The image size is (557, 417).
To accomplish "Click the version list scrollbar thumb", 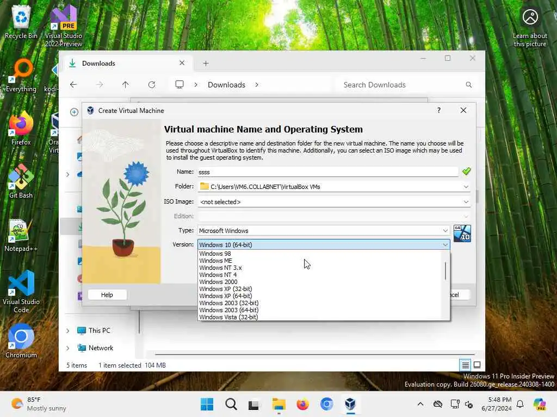I will point(445,271).
